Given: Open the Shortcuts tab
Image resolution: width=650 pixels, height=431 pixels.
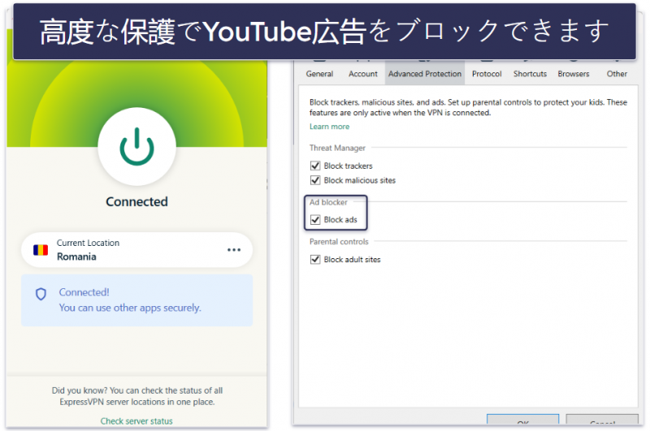Looking at the screenshot, I should coord(530,74).
